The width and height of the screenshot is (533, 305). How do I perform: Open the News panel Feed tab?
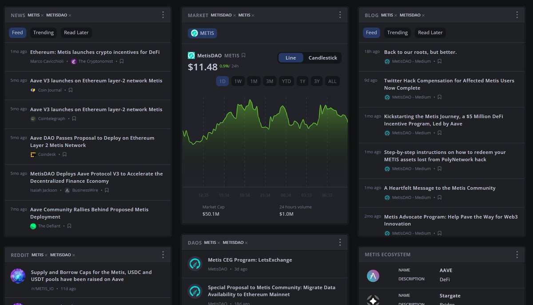18,33
